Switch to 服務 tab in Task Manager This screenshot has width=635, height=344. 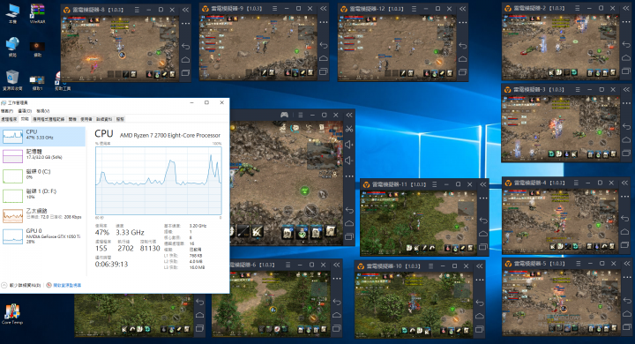120,119
